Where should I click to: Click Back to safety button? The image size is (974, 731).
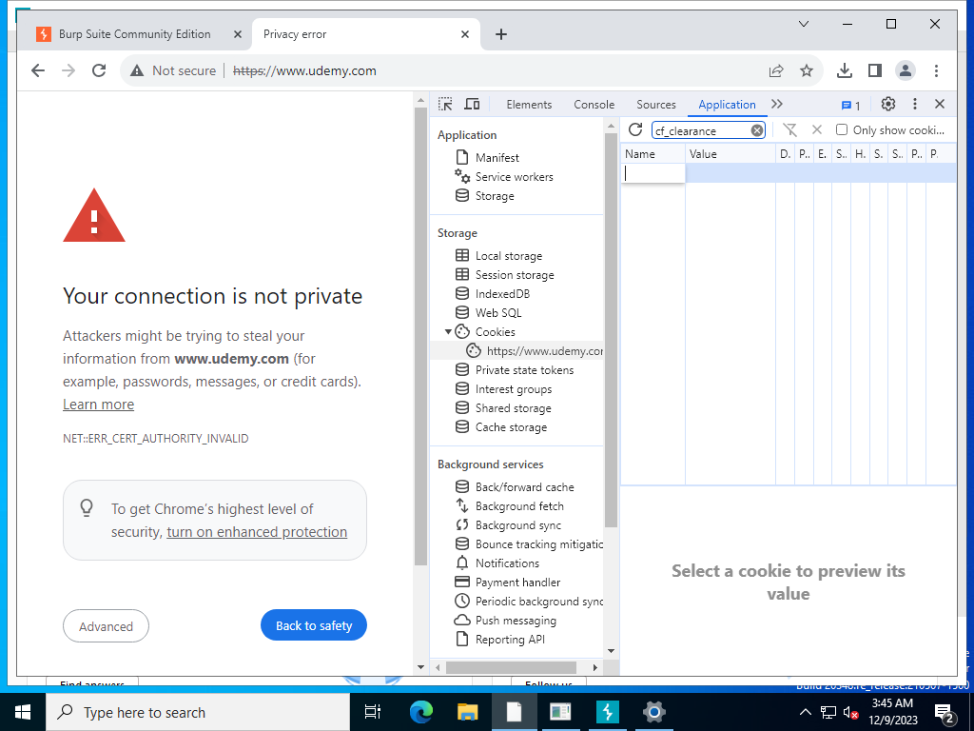pyautogui.click(x=314, y=625)
